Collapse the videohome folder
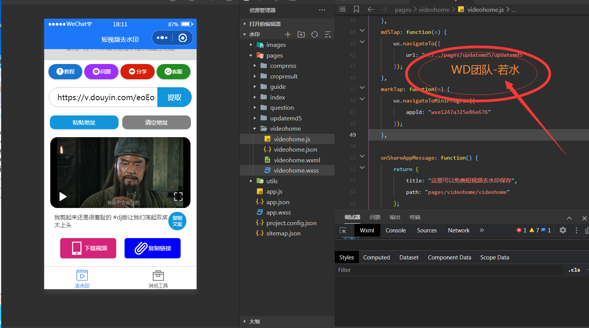589x328 pixels. [x=254, y=129]
